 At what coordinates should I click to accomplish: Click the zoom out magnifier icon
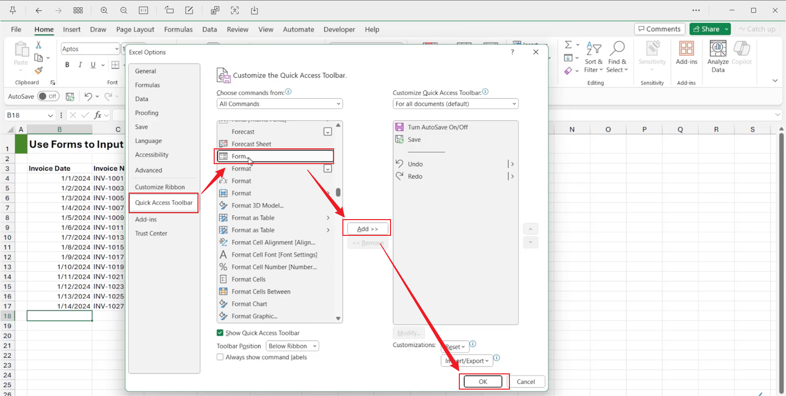point(124,10)
